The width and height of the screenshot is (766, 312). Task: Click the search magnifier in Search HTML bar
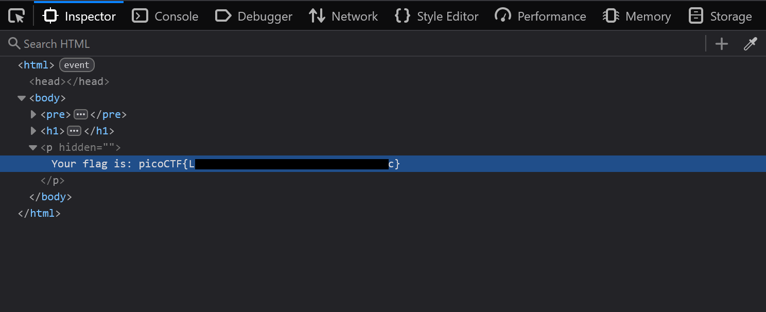pyautogui.click(x=13, y=44)
